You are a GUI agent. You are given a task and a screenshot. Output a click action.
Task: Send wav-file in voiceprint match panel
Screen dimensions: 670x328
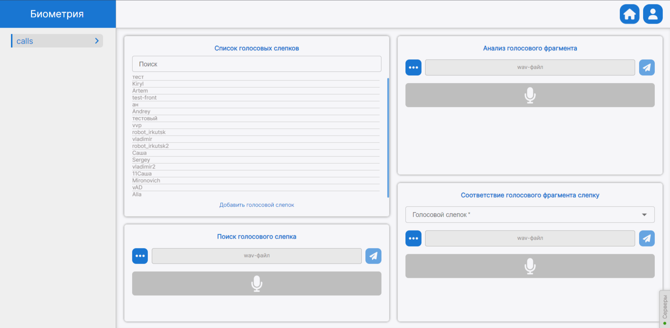(x=647, y=239)
